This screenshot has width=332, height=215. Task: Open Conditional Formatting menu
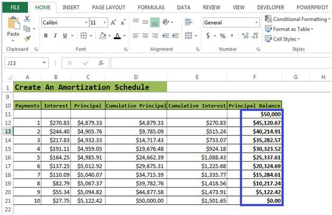(298, 19)
